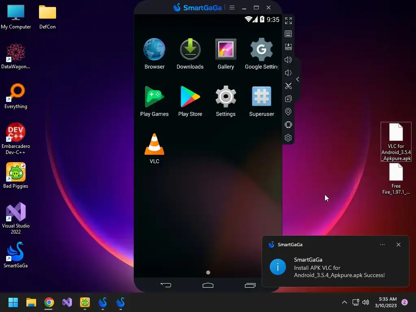The image size is (416, 312).
Task: Open the Play Store app
Action: [x=190, y=101]
